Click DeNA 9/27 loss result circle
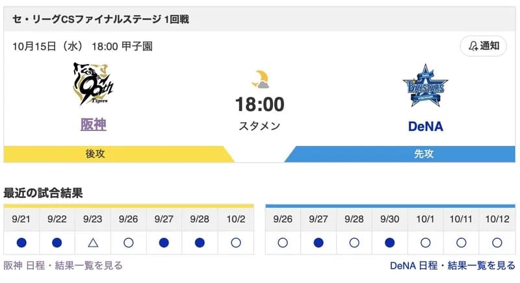 click(318, 243)
